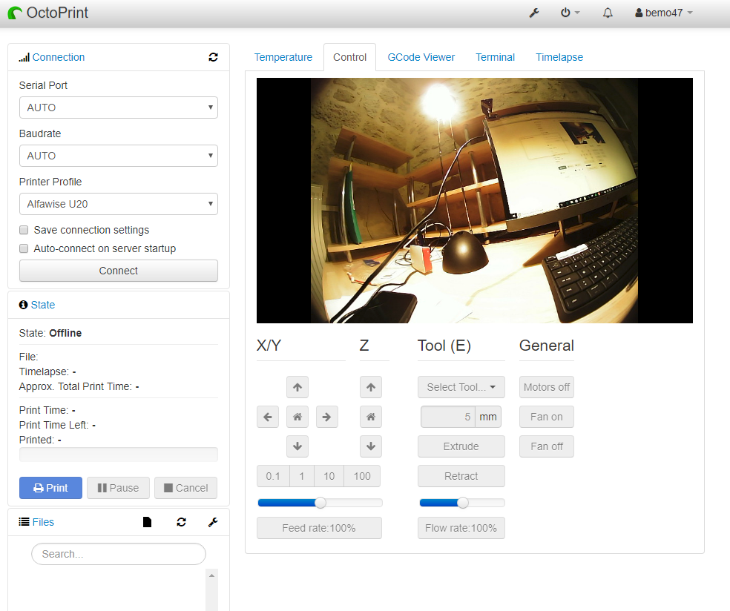Click the file Search field
The height and width of the screenshot is (611, 730).
(118, 554)
